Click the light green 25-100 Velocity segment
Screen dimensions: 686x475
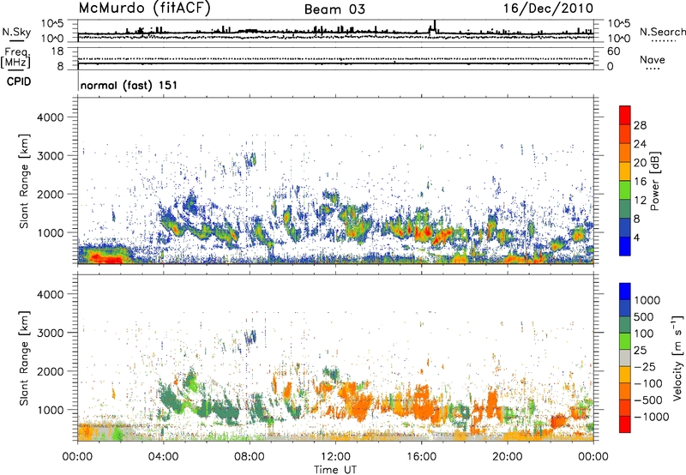(625, 341)
